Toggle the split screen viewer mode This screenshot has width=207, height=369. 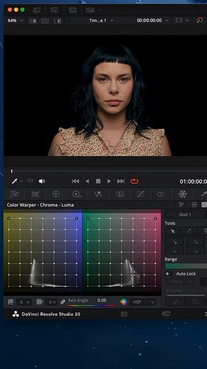pyautogui.click(x=45, y=21)
